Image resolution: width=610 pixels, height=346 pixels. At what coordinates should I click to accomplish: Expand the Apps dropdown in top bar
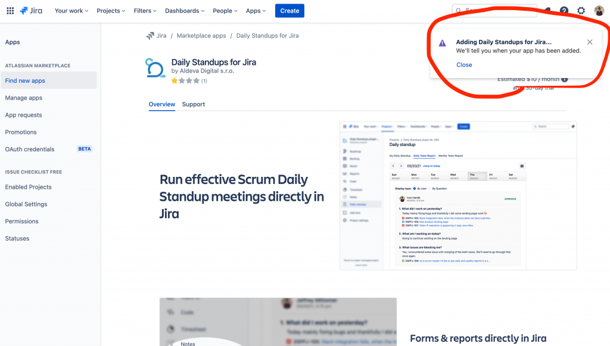click(x=256, y=11)
